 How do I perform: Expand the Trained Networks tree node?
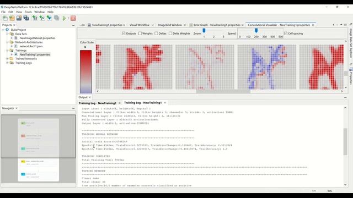point(7,59)
